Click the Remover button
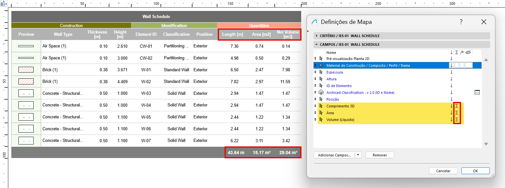Viewport: 505px width, 188px height. click(x=379, y=155)
